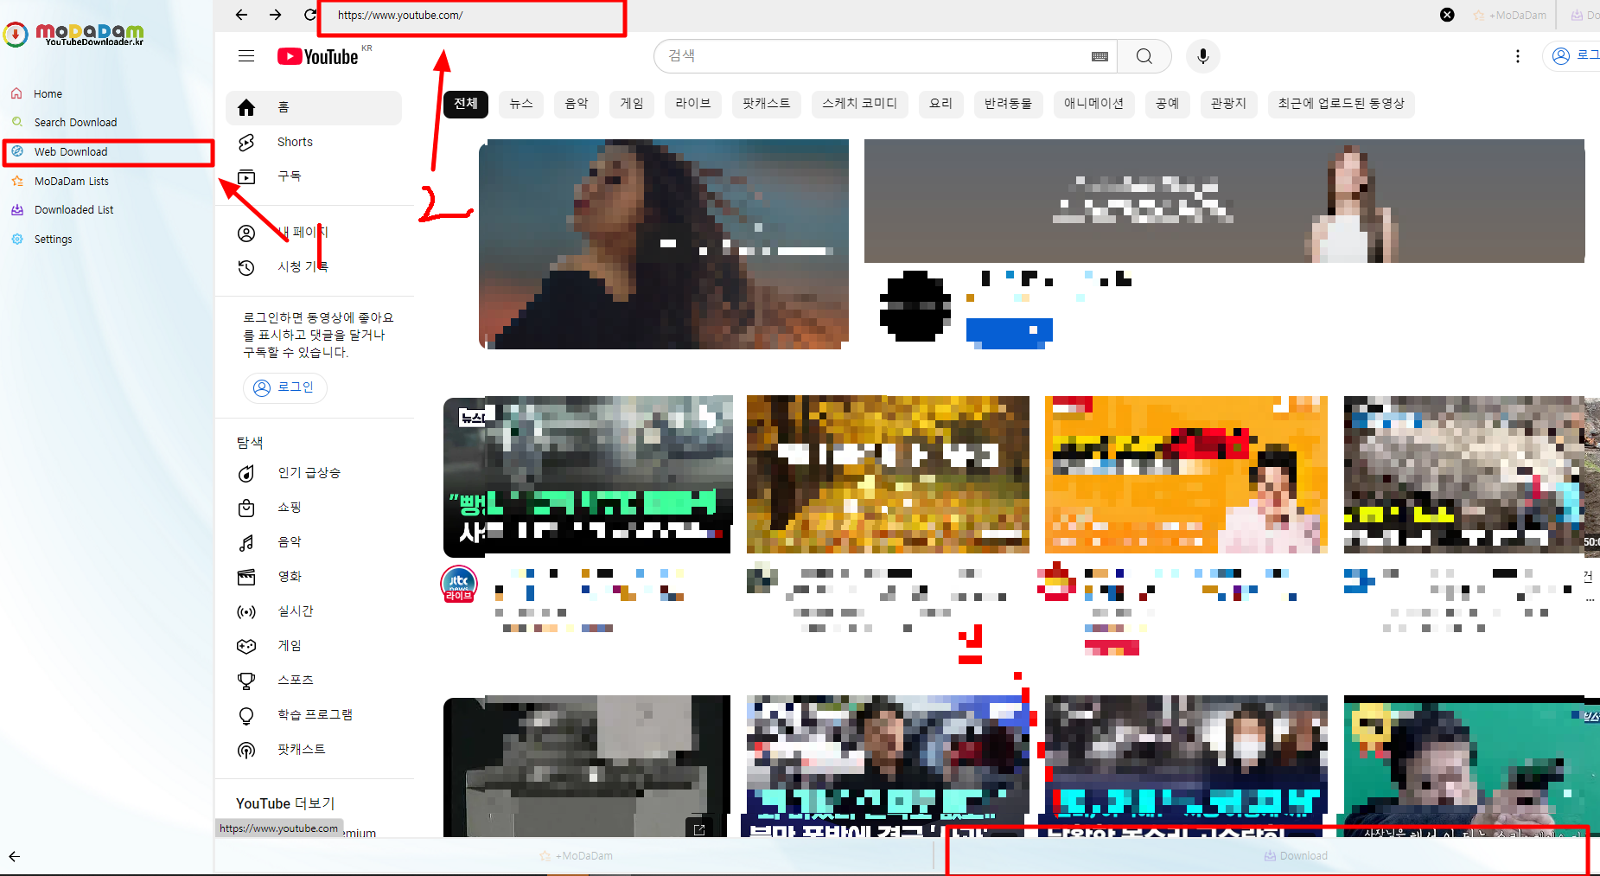Open MoDaDam Lists
1600x876 pixels.
[x=71, y=181]
